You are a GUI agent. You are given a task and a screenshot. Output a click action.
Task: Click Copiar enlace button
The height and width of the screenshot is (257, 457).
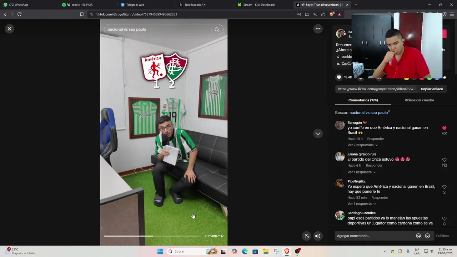tap(432, 89)
